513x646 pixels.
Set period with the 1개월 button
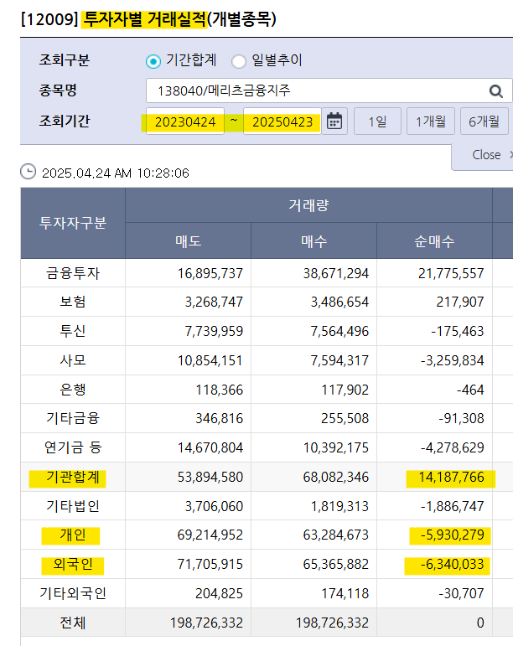coord(431,121)
